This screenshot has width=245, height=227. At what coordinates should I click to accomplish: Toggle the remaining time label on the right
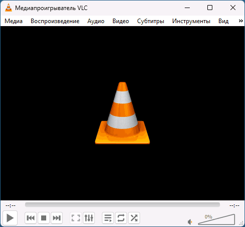pos(234,205)
